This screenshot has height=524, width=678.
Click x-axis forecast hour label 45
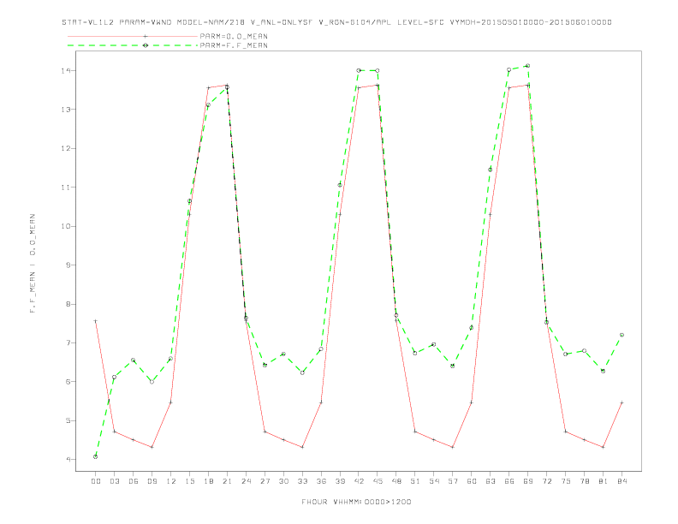click(378, 481)
